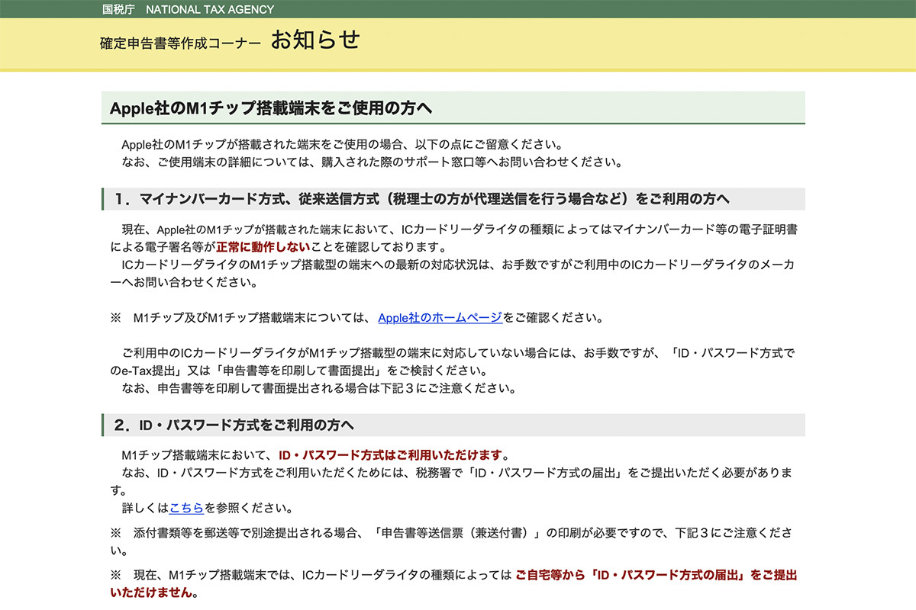
Task: Click the 国税庁 NATIONAL TAX AGENCY header text
Action: pos(188,9)
